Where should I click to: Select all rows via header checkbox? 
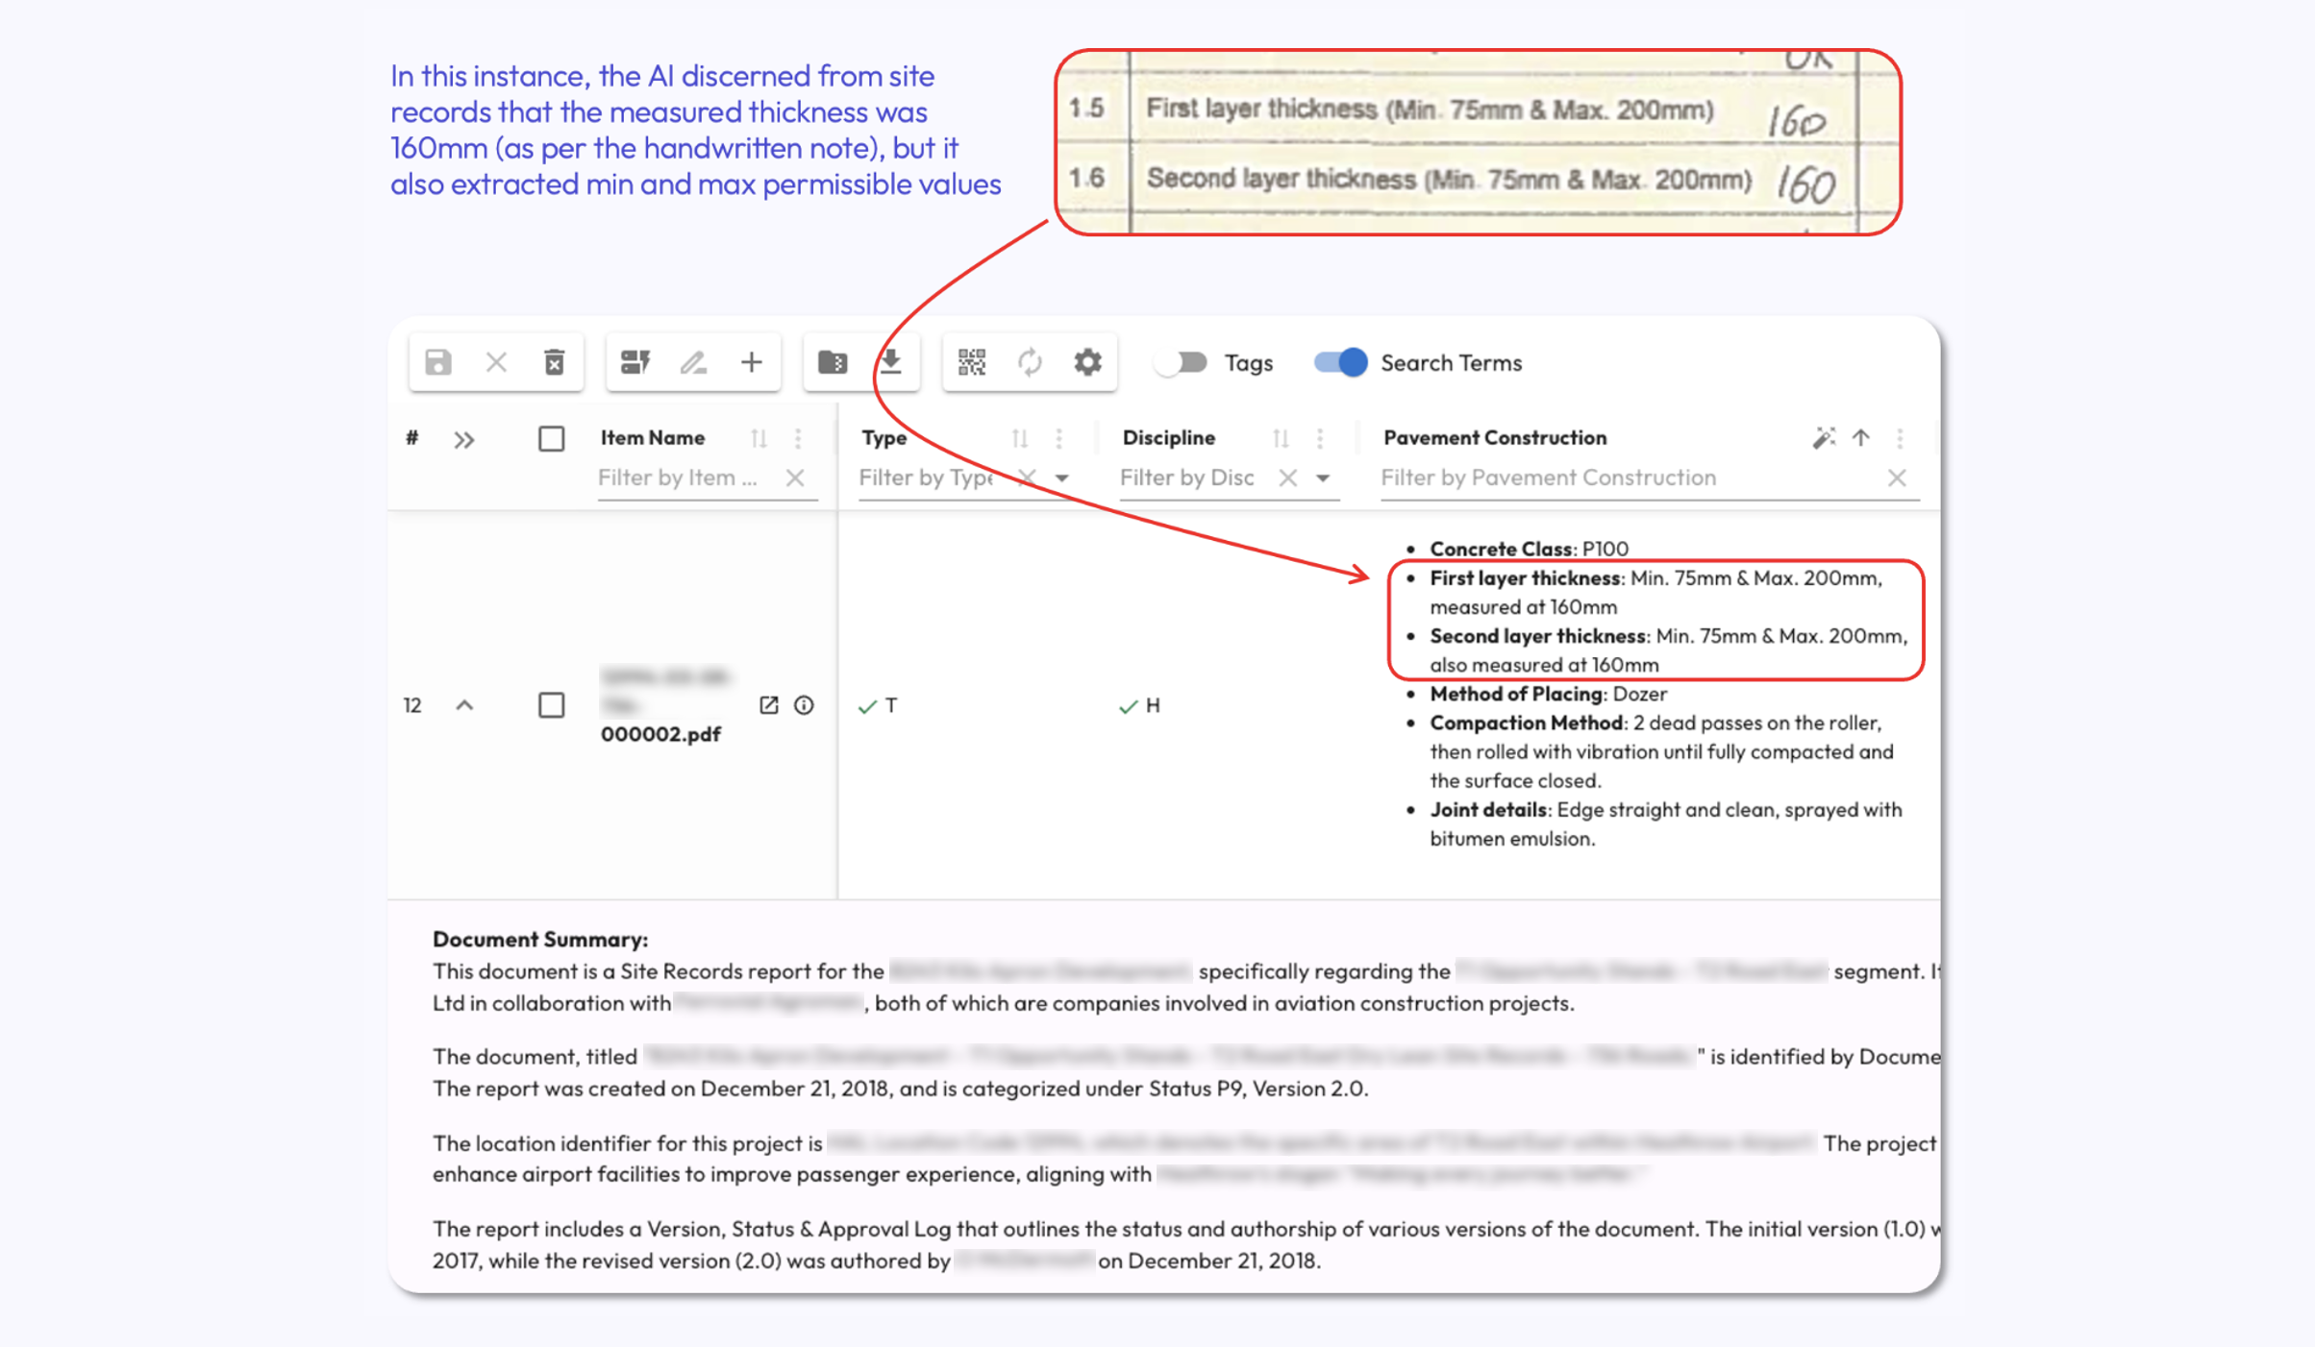coord(551,439)
